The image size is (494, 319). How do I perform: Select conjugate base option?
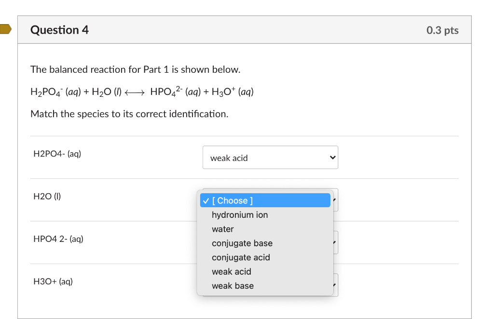pos(265,243)
